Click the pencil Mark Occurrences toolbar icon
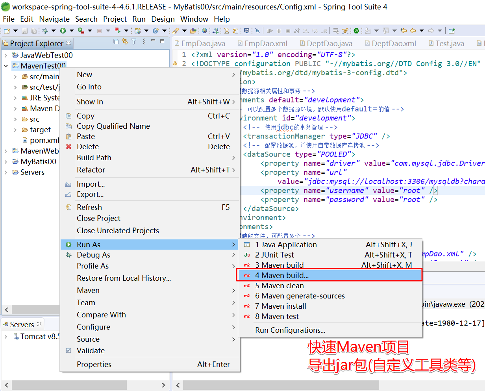Image resolution: width=485 pixels, height=391 pixels. tap(175, 31)
